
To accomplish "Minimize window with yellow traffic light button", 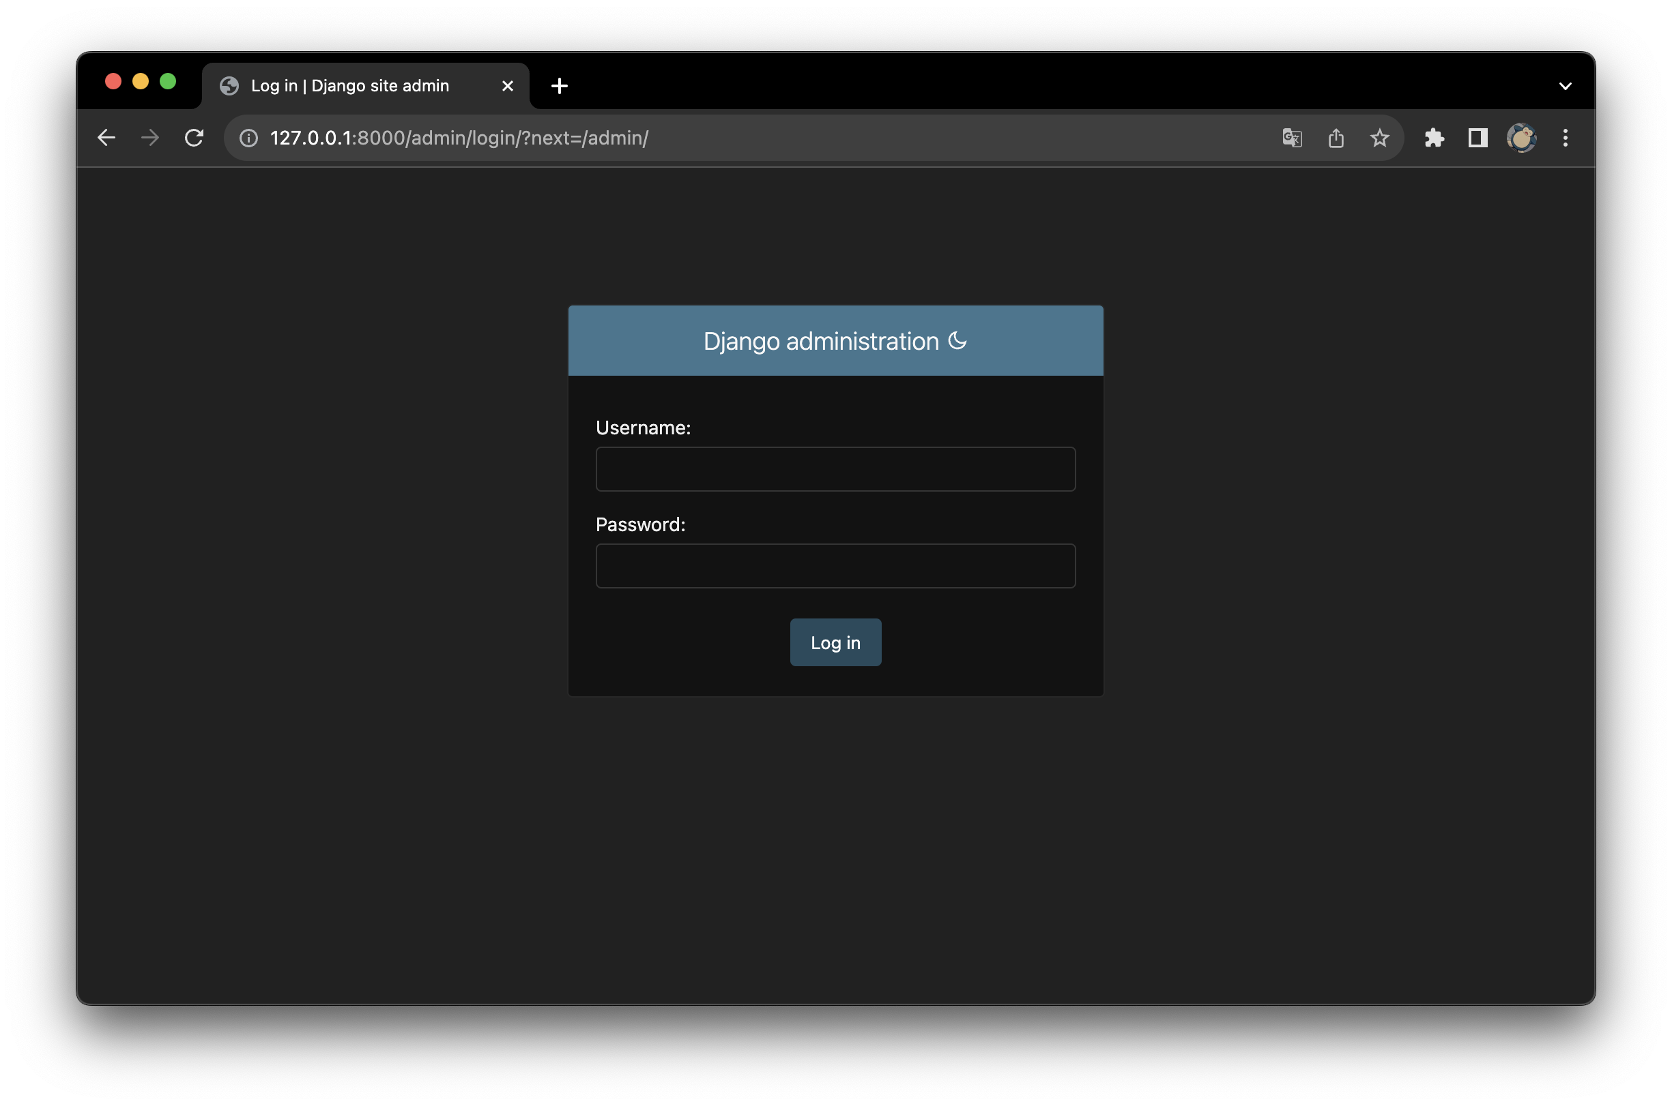I will point(141,81).
